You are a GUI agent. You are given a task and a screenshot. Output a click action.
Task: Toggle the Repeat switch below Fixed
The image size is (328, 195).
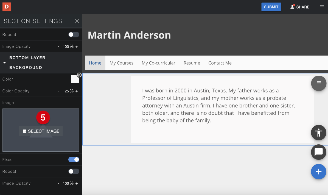coord(74,171)
